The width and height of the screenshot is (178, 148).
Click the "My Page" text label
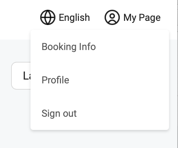[x=142, y=18]
